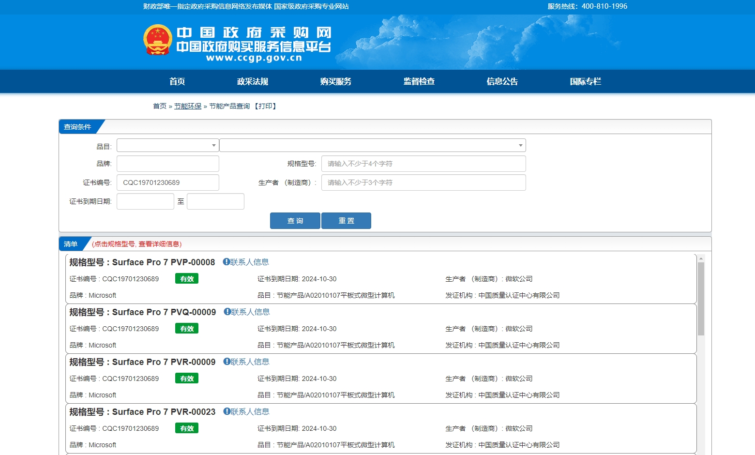Screen dimensions: 755x455
Task: Click the national emblem logo in the header
Action: (158, 40)
